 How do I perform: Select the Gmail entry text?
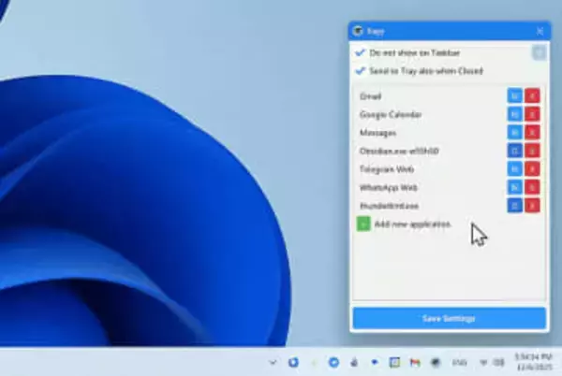(x=371, y=96)
